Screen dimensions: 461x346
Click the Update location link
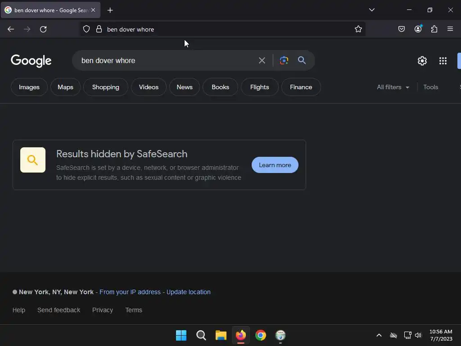(x=189, y=292)
